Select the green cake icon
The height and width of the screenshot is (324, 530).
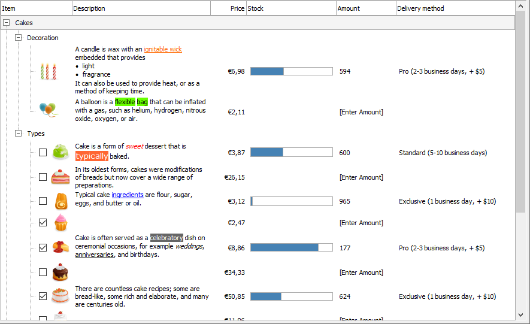[x=61, y=152]
